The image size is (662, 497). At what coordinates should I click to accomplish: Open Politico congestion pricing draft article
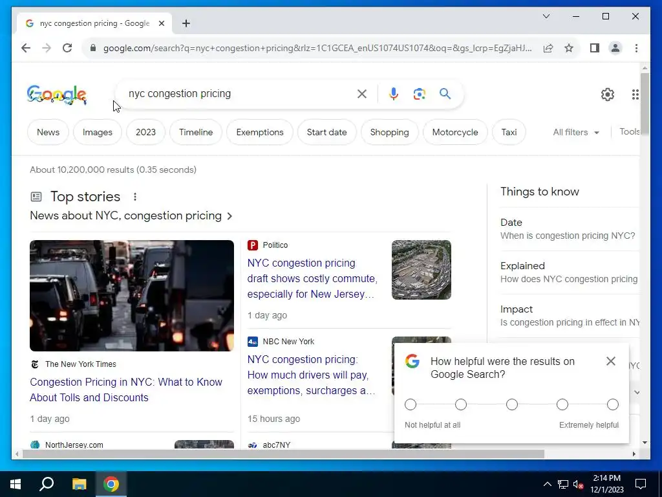312,278
